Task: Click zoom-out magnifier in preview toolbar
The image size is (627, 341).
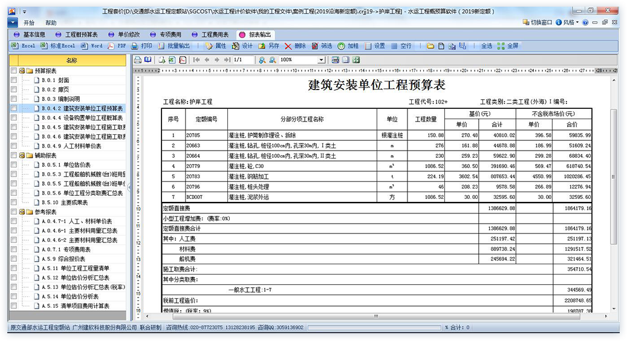Action: click(x=272, y=60)
